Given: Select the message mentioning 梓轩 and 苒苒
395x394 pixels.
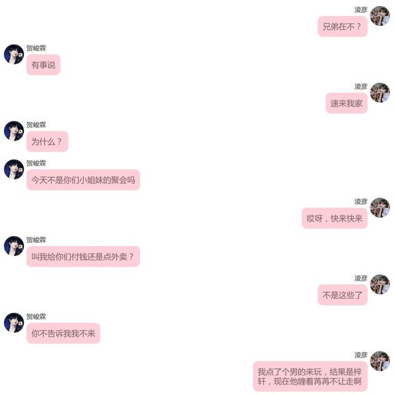Looking at the screenshot, I should [310, 376].
